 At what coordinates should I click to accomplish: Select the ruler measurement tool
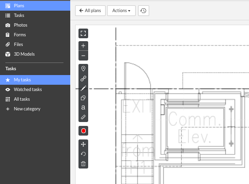point(83,117)
